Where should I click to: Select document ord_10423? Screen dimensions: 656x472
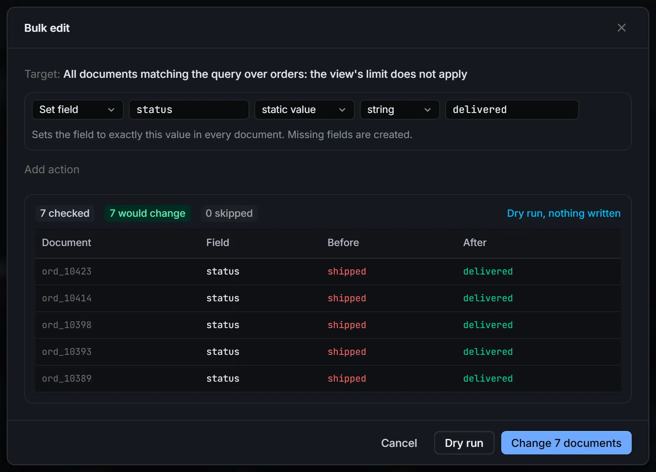pyautogui.click(x=67, y=272)
